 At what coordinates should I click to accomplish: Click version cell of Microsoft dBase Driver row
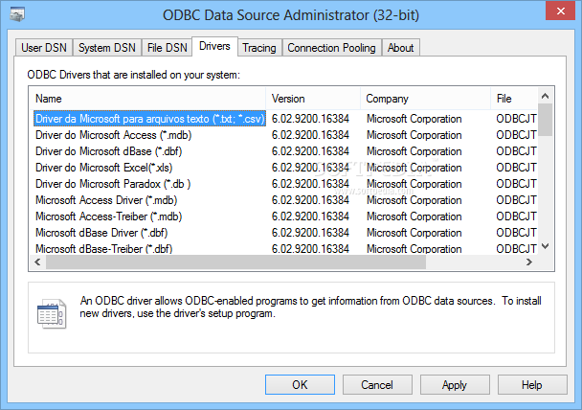coord(310,233)
